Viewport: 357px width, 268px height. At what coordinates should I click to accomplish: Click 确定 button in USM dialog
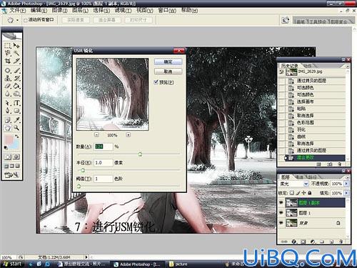point(169,61)
